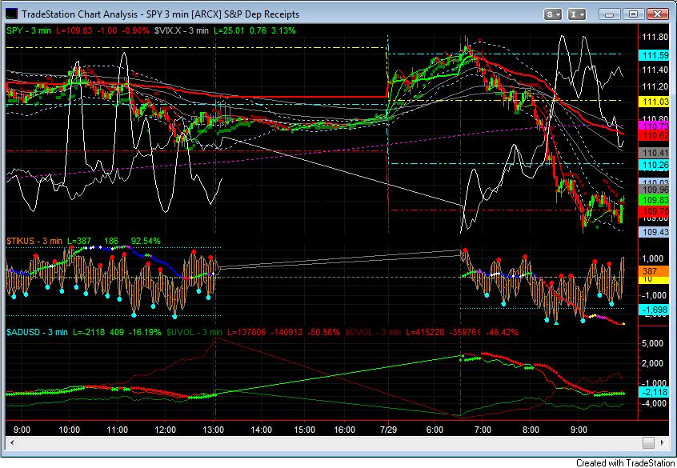Screen dimensions: 677x468
Task: Click the 2,000 axis label in bottom pane
Action: pos(653,363)
